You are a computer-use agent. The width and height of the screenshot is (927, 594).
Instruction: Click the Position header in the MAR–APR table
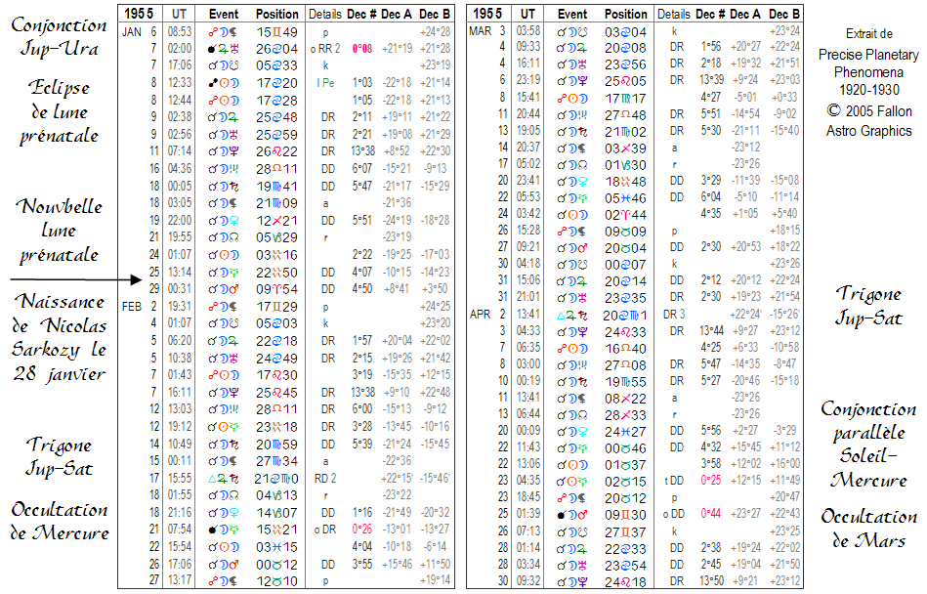625,14
